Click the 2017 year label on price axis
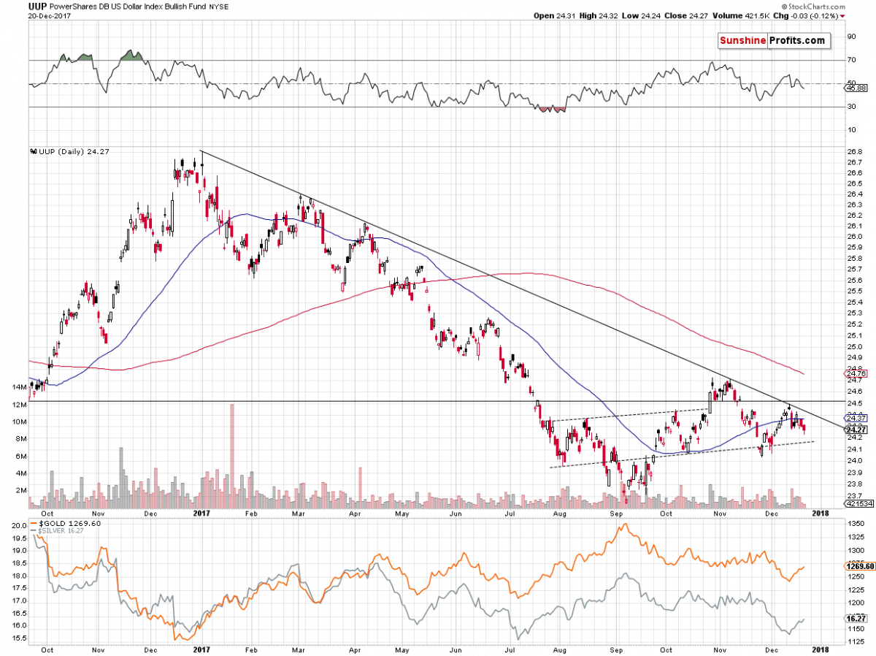Image resolution: width=876 pixels, height=656 pixels. click(x=200, y=514)
